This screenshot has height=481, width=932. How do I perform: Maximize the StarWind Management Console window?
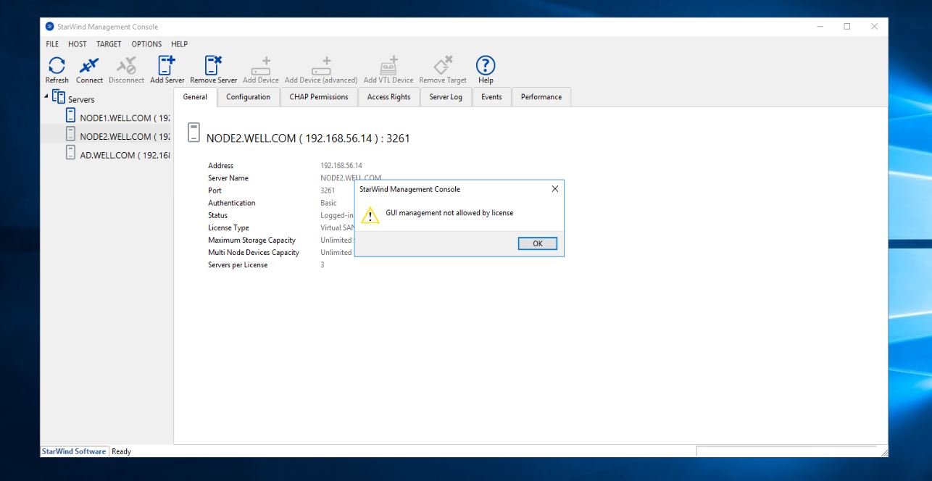pos(846,27)
